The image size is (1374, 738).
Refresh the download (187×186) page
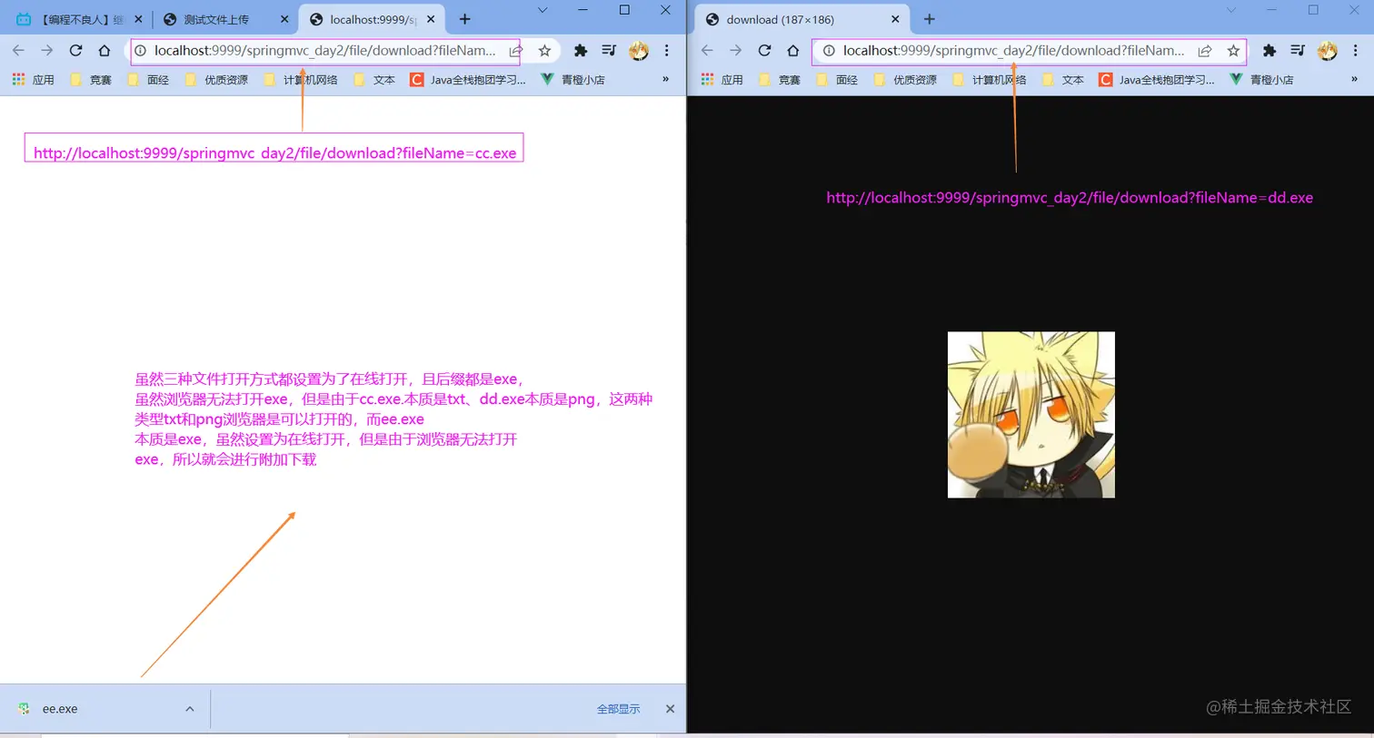(x=764, y=51)
